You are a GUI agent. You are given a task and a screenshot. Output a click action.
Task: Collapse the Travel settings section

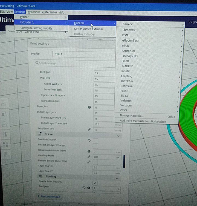79,135
